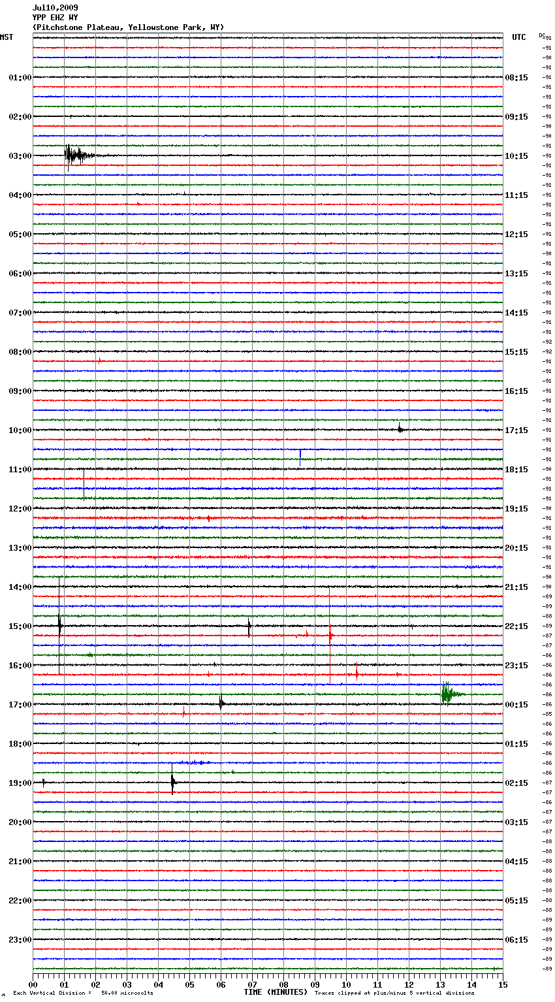Screen dimensions: 555x1002
Task: Click the Each Vertical Division 50.00 microvolts note
Action: tap(83, 993)
